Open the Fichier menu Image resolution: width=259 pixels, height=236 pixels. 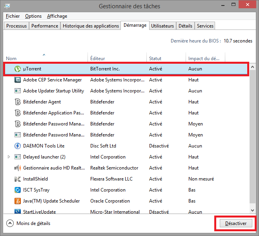click(x=13, y=16)
